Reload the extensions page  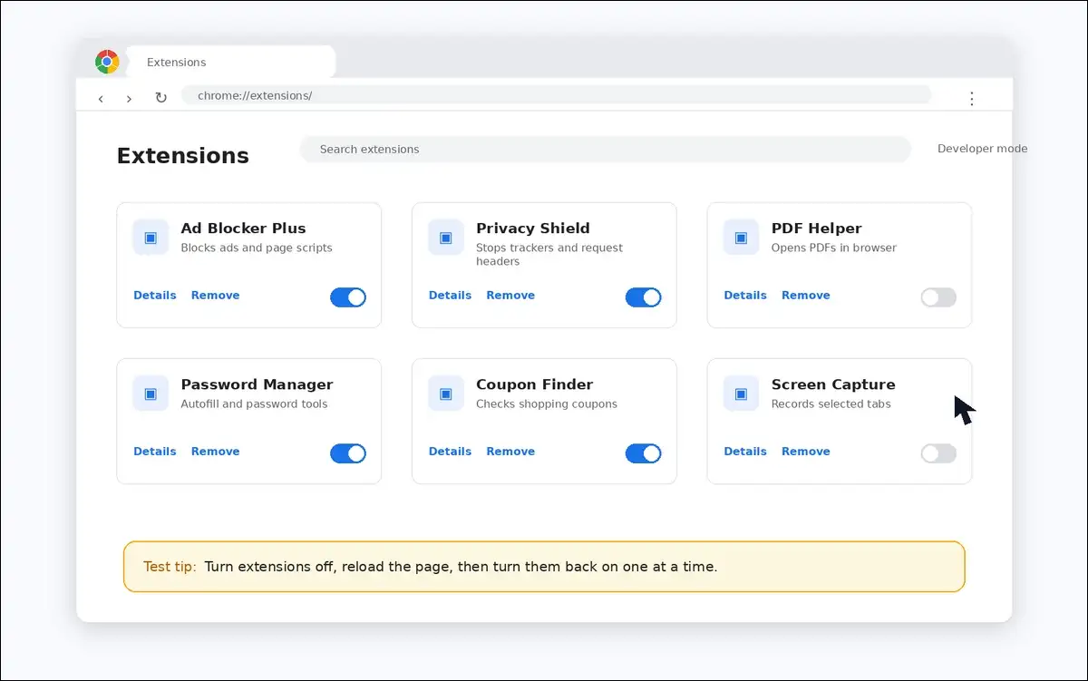pos(160,97)
